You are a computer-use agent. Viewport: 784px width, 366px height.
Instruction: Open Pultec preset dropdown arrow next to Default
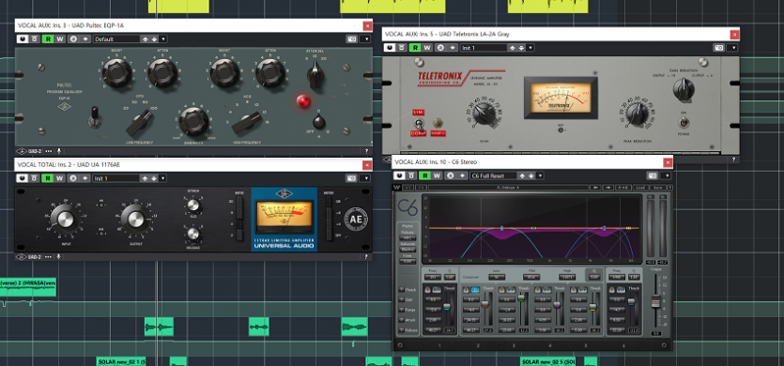(163, 39)
